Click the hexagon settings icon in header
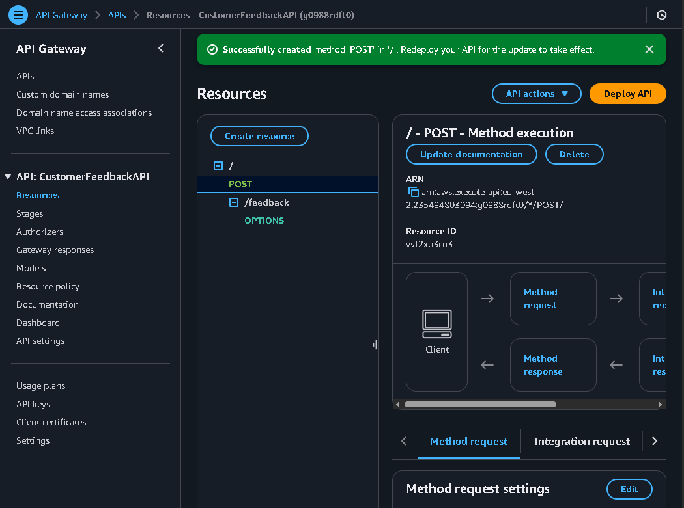Viewport: 684px width, 508px height. pos(661,15)
